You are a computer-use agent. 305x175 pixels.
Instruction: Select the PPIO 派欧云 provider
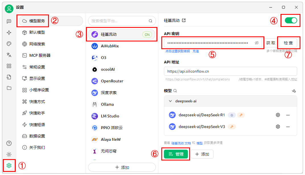click(122, 128)
